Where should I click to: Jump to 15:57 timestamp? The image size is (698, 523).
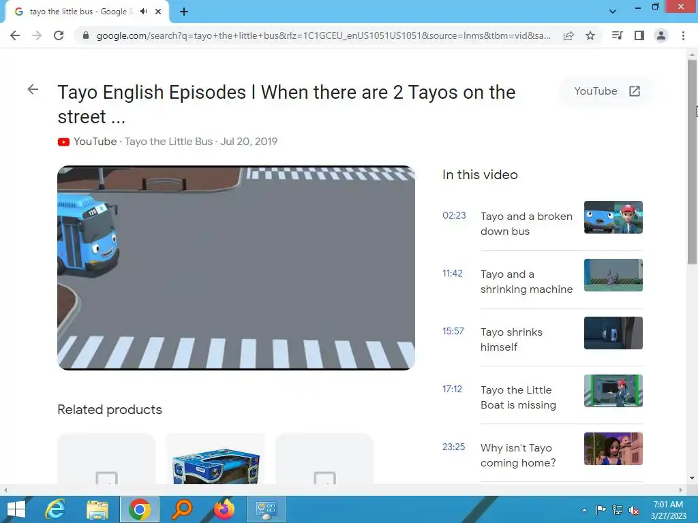tap(453, 331)
